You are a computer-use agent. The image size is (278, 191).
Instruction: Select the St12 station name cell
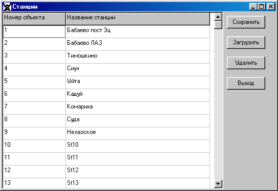click(138, 172)
